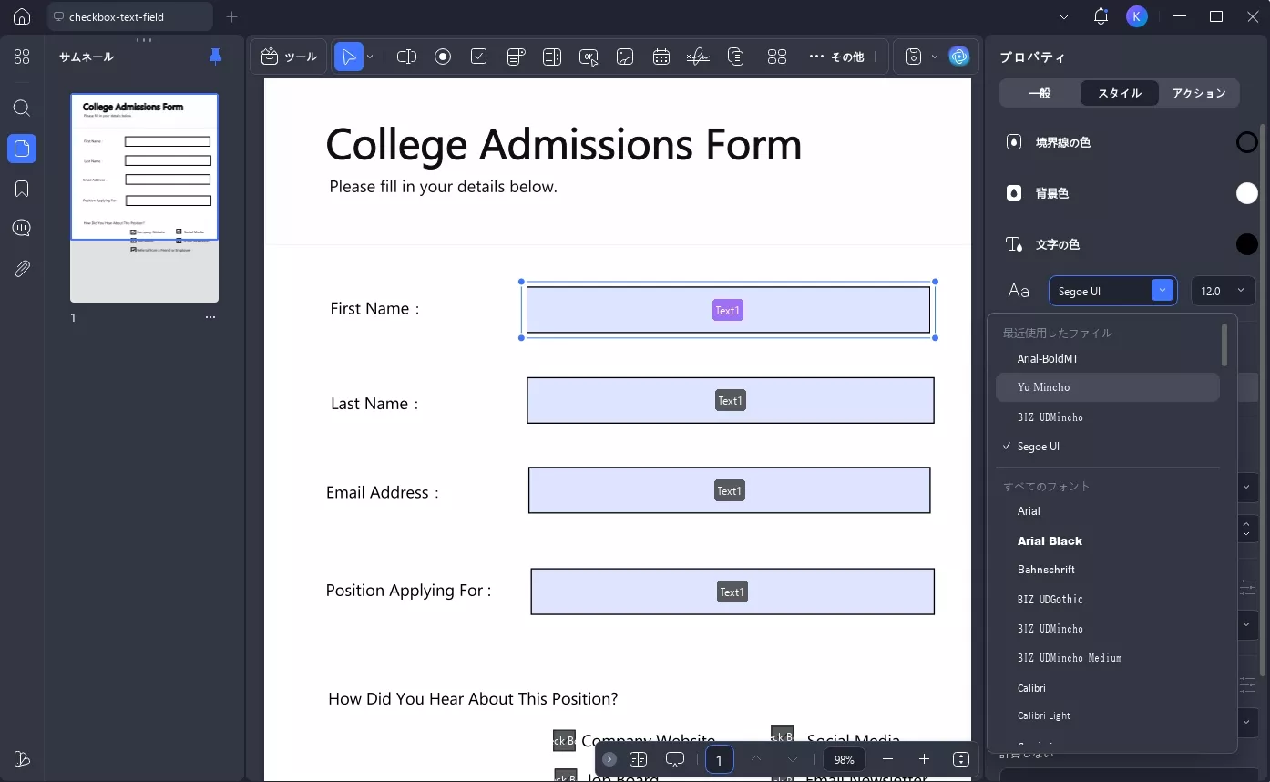Open the その他 more options menu
Screen dimensions: 1270x782
836,57
